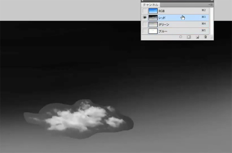This screenshot has width=232, height=153.
Task: Collapse the panel with double-arrow icon
Action: [212, 1]
